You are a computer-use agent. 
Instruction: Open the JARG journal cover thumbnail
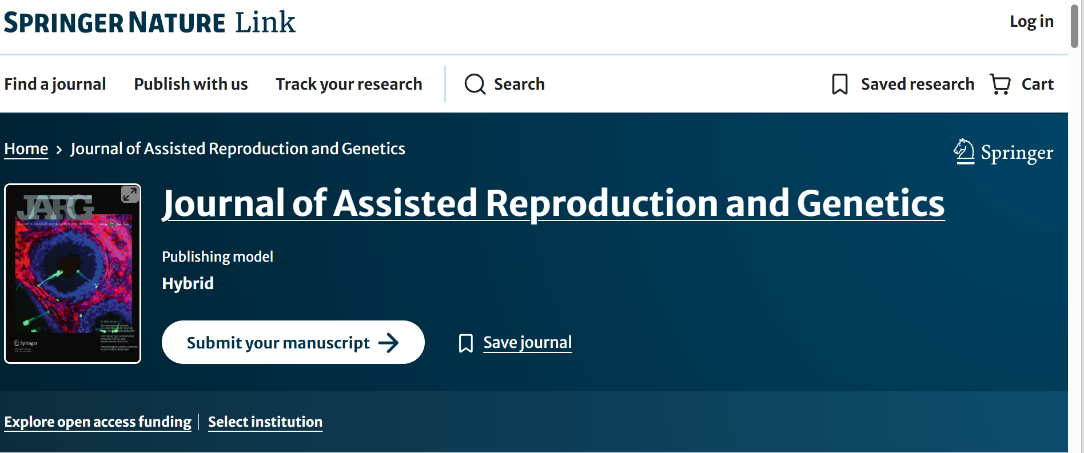tap(73, 274)
